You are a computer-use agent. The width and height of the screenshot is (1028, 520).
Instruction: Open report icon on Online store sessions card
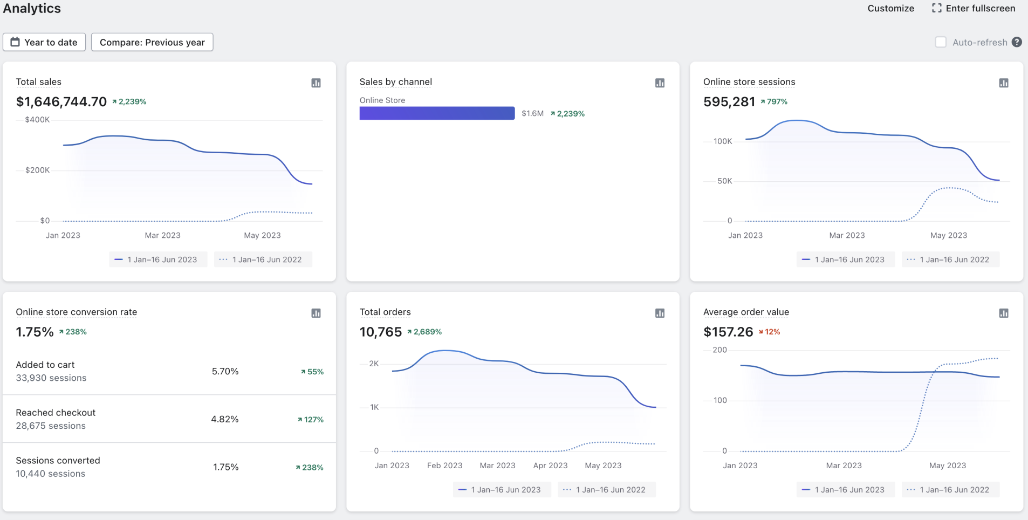(1003, 83)
